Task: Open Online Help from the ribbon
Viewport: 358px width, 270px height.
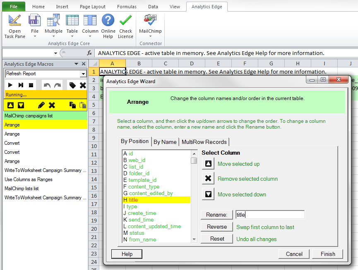Action: 108,26
